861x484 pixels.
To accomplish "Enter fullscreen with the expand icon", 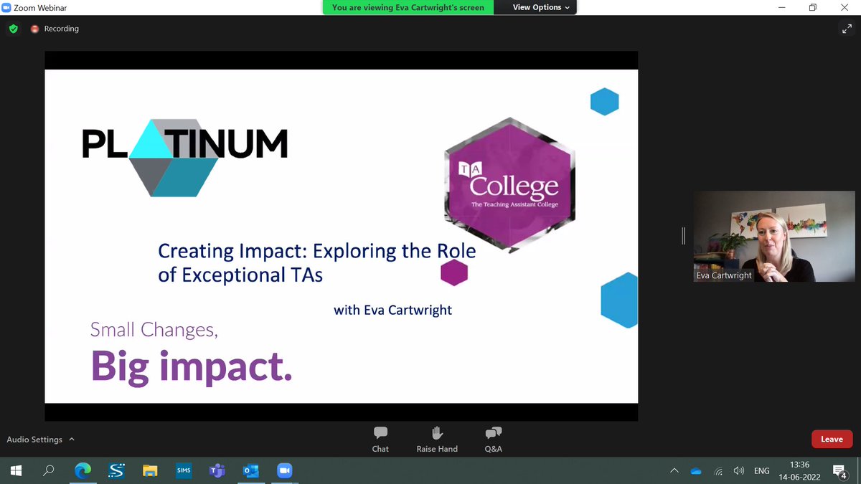I will coord(847,29).
